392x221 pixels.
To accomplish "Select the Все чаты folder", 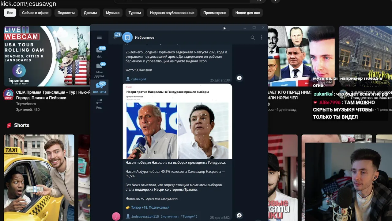I will [x=99, y=88].
